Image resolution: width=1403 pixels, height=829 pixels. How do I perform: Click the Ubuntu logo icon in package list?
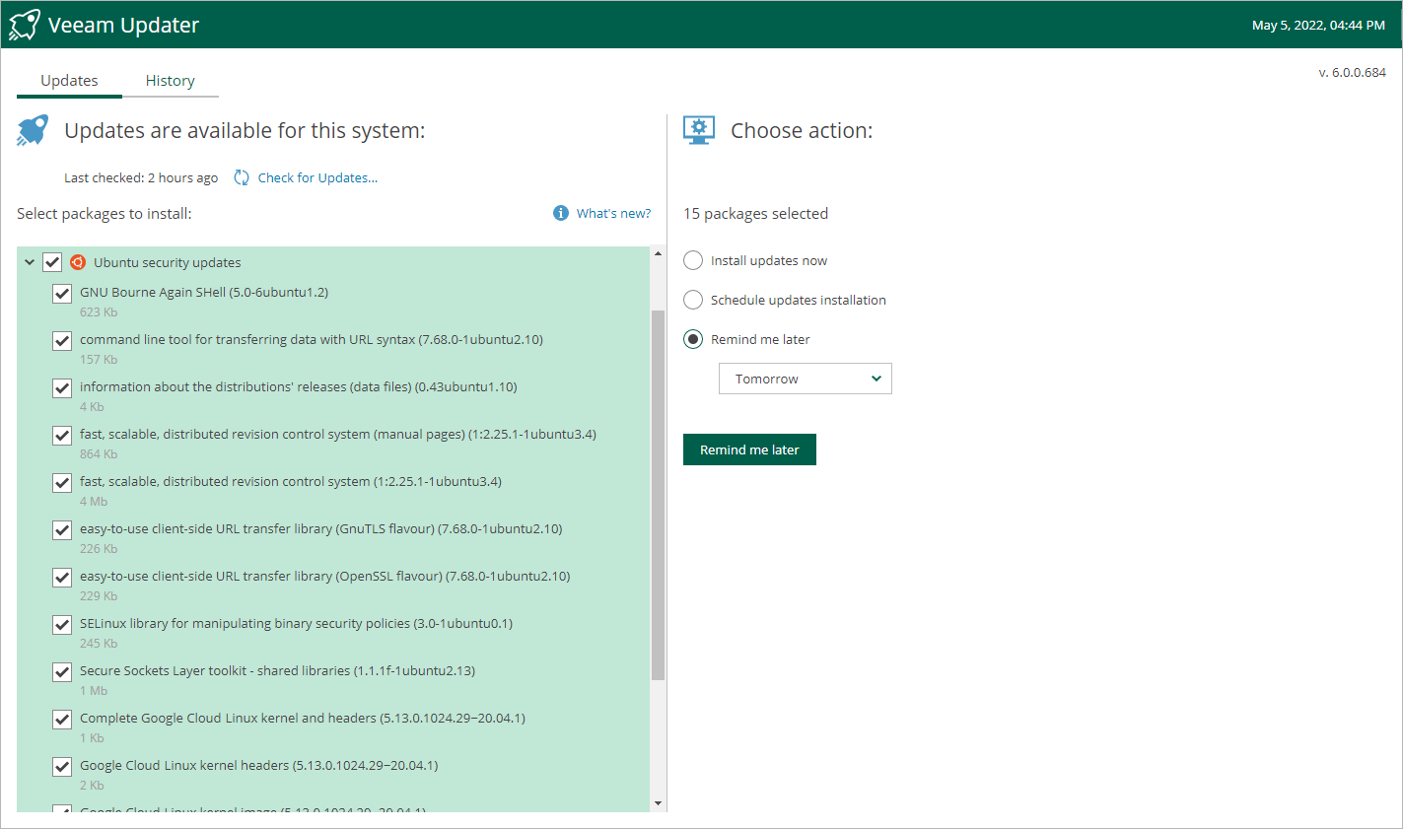coord(78,262)
